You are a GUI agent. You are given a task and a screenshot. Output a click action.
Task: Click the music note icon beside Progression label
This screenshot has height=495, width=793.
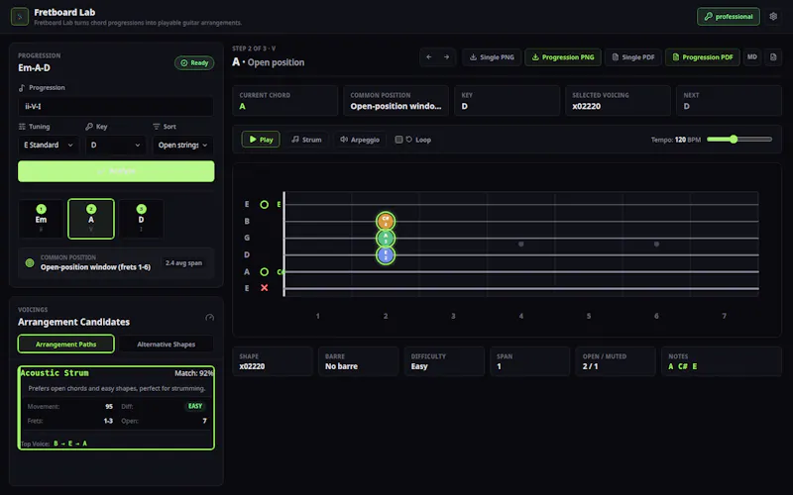(x=22, y=88)
